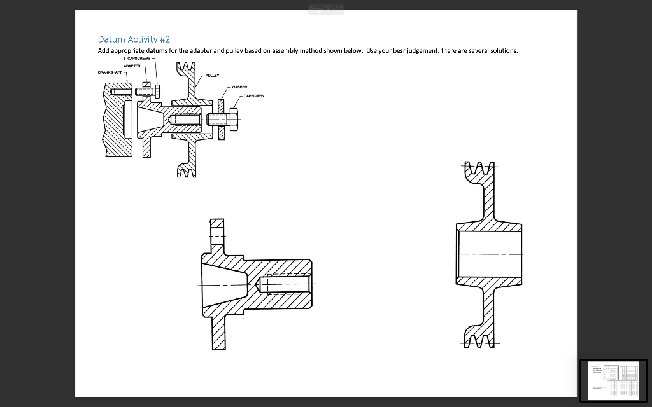Click the large standalone adapter section drawing
The height and width of the screenshot is (407, 652).
tap(256, 285)
